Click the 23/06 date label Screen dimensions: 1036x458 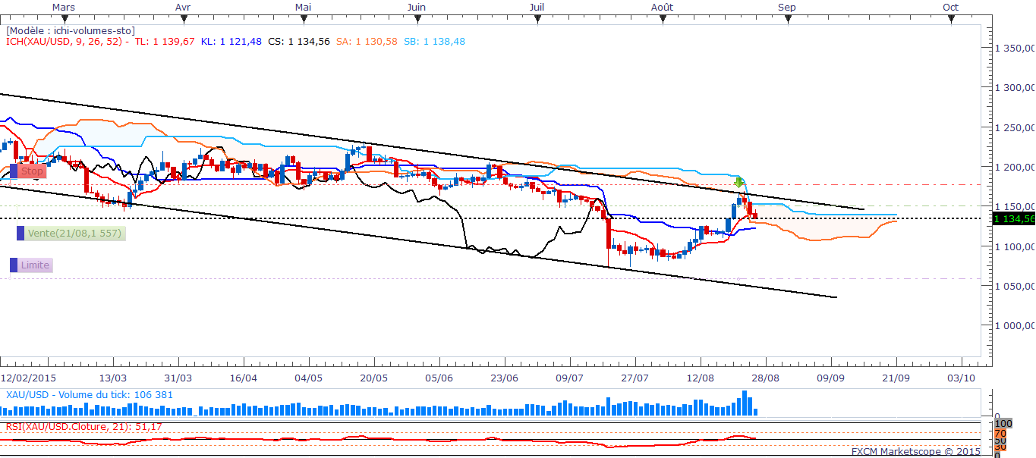click(x=504, y=377)
